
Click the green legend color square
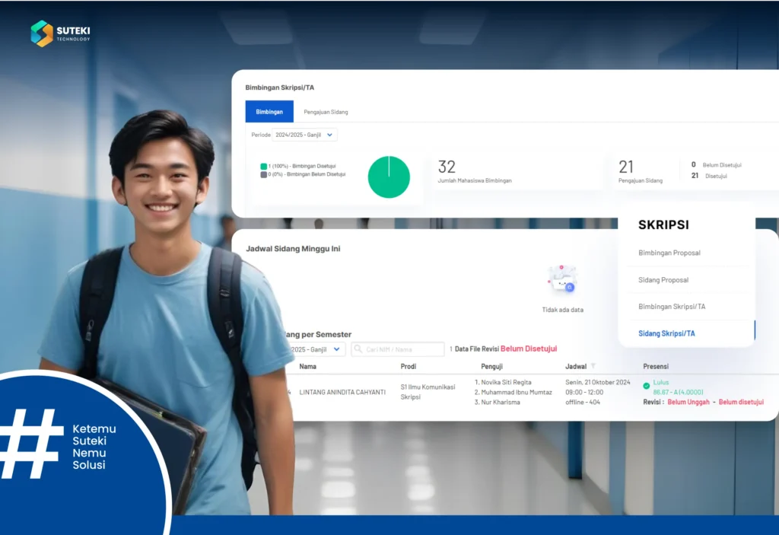click(x=264, y=164)
